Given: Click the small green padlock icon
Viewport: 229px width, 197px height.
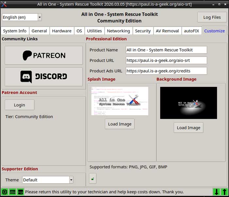Looking at the screenshot, I should pos(93,178).
